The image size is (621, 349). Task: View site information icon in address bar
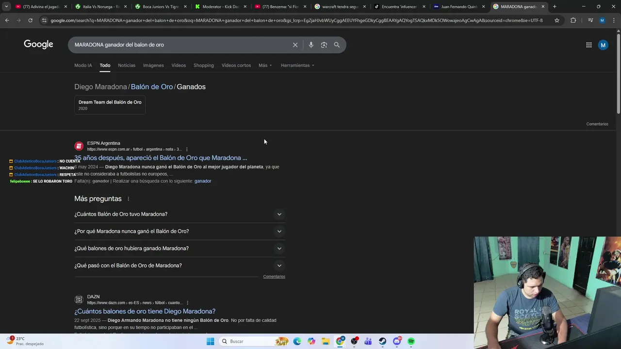[44, 20]
